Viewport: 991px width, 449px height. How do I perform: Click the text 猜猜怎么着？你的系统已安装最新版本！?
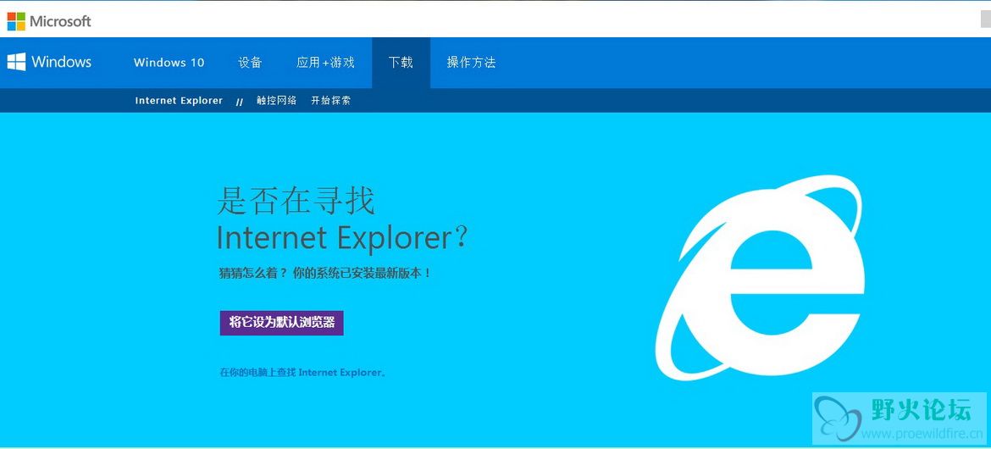coord(325,273)
